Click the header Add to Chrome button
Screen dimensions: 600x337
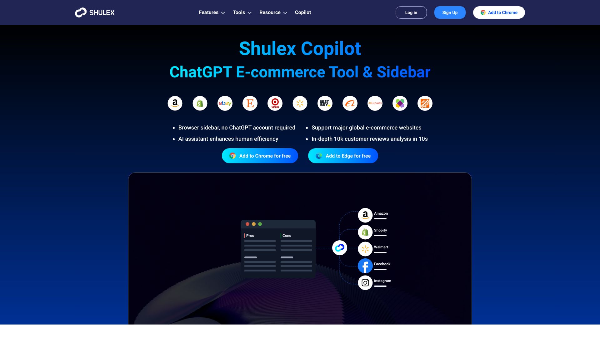[499, 12]
